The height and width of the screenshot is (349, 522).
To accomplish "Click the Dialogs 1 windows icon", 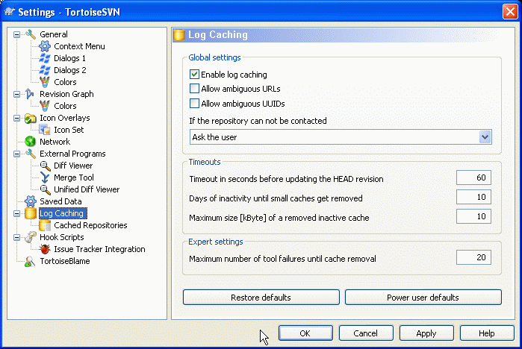I will tap(45, 58).
